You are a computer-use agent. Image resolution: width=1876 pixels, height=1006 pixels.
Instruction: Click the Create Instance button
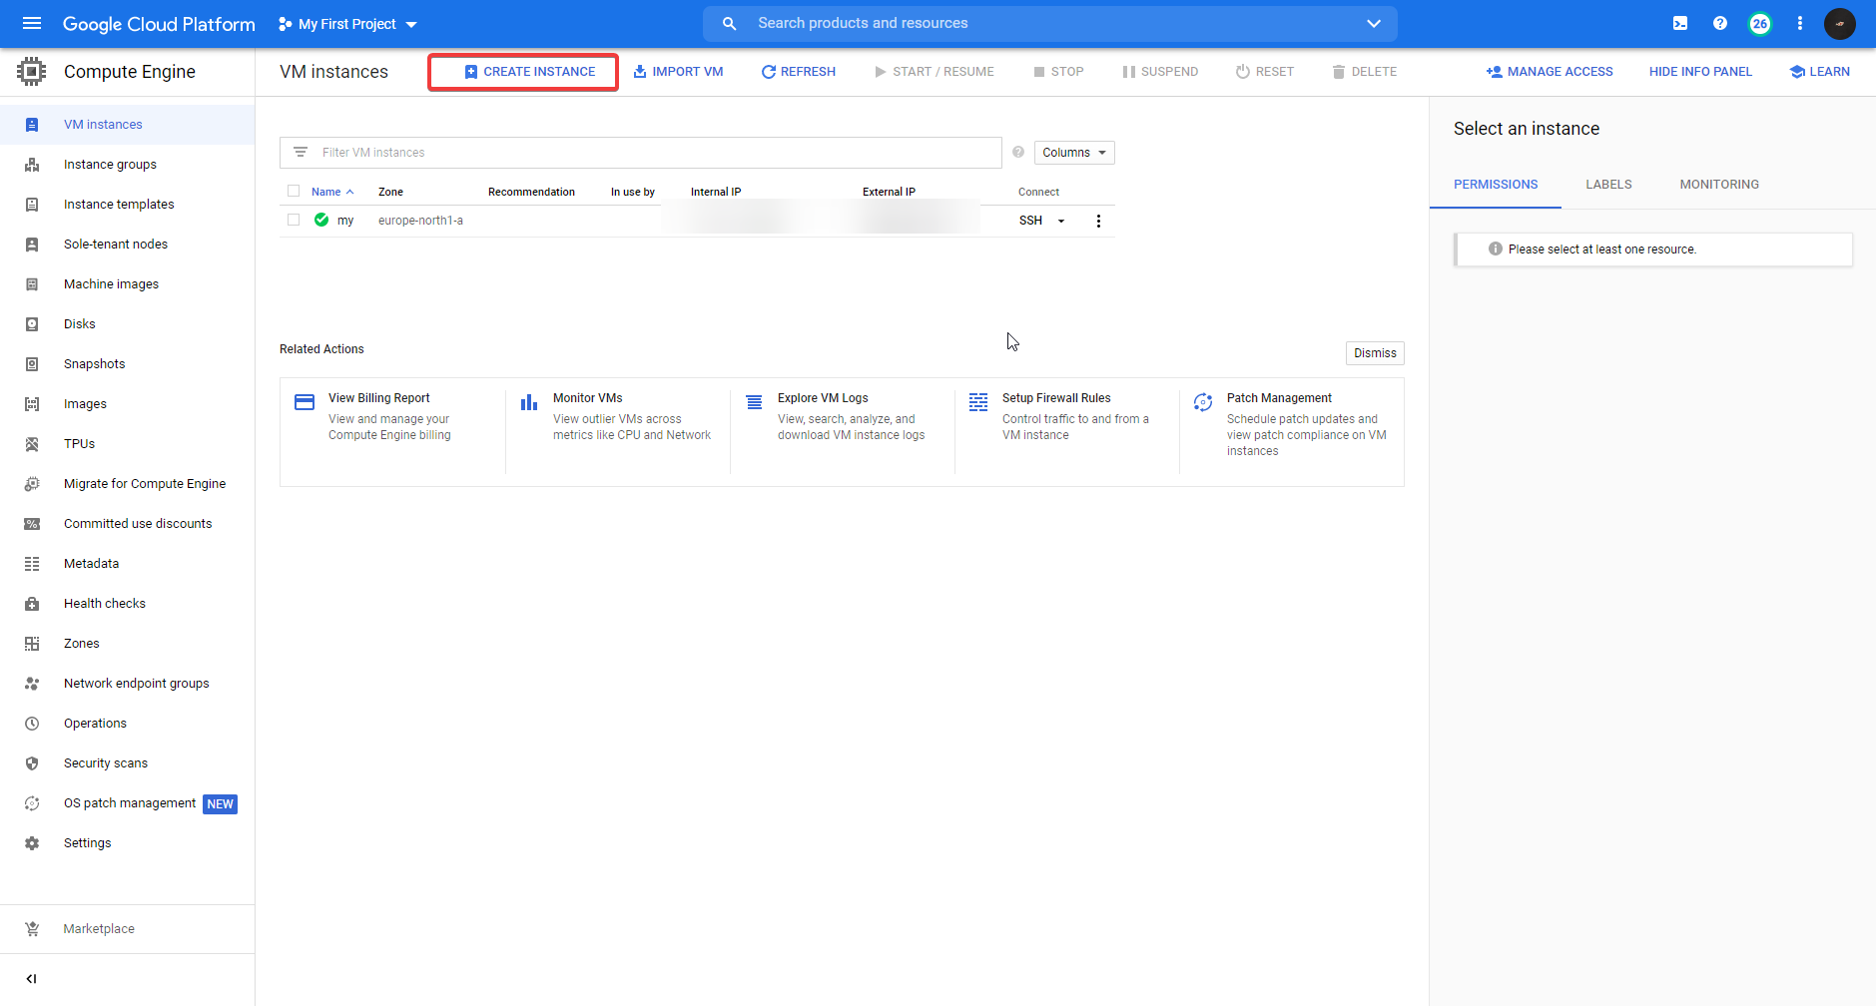tap(530, 72)
